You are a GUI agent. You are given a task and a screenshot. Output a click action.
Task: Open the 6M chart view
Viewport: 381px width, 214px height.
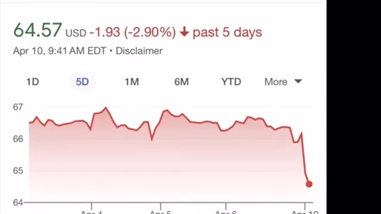[x=181, y=82]
